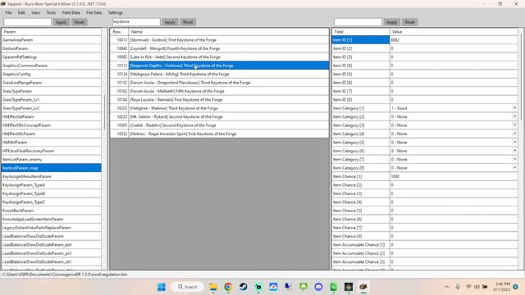
Task: Click the green tree icon in taskbar
Action: point(304,287)
